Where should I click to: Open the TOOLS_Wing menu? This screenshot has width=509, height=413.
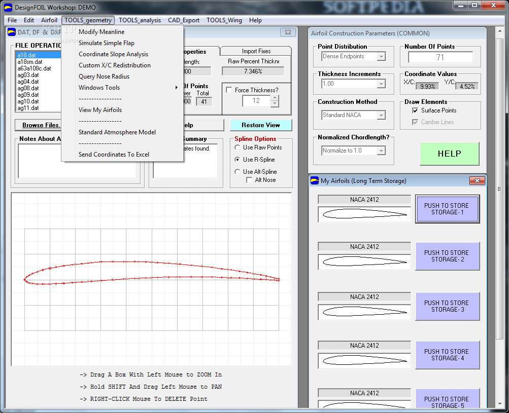(224, 20)
